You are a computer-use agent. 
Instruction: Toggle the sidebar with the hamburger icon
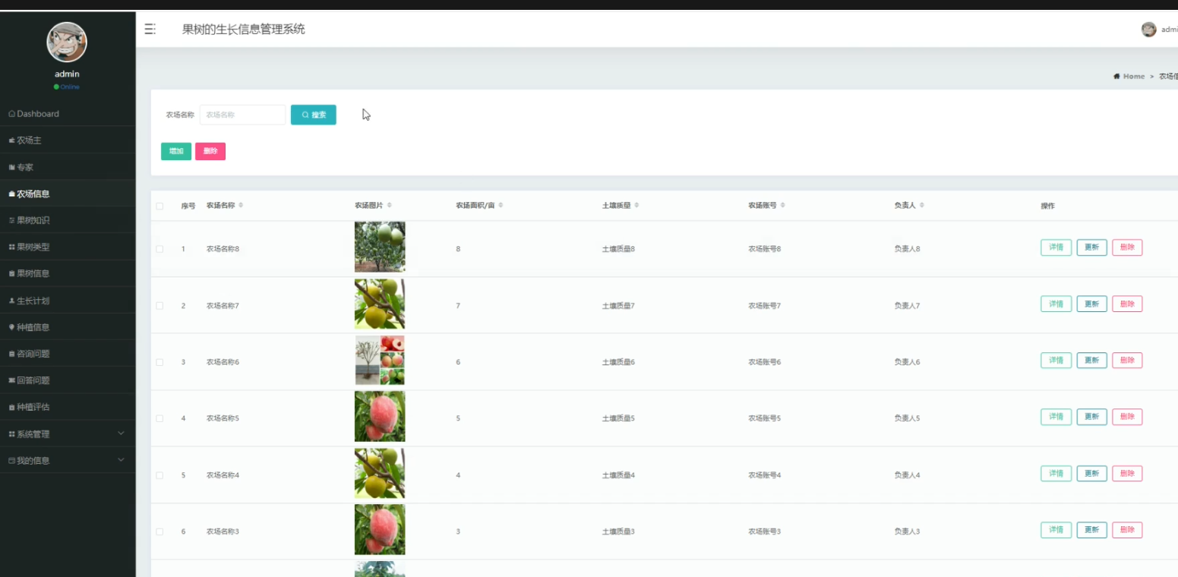point(150,30)
